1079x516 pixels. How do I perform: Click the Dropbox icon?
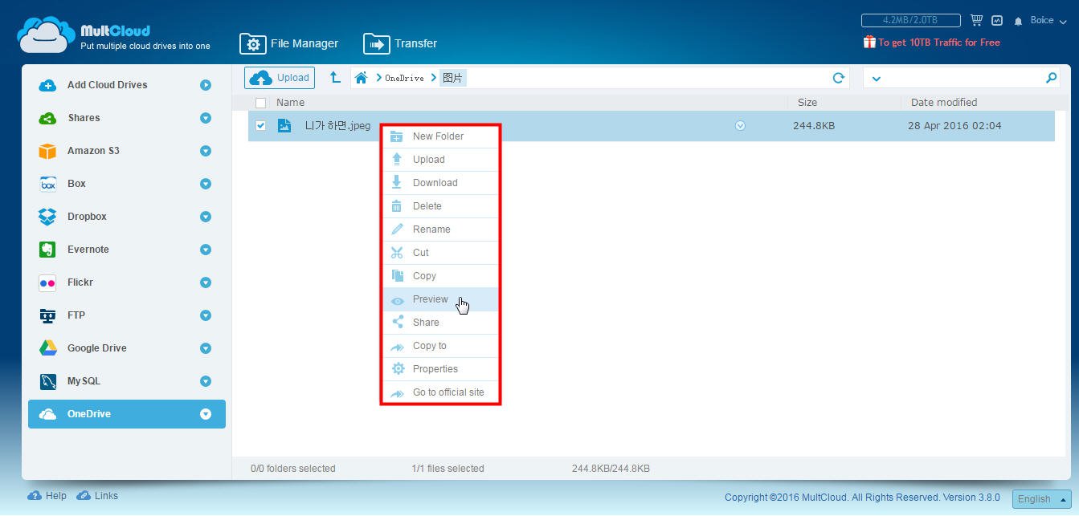[47, 217]
